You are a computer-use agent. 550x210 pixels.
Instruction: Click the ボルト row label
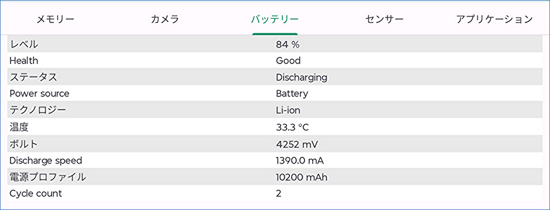pyautogui.click(x=23, y=144)
